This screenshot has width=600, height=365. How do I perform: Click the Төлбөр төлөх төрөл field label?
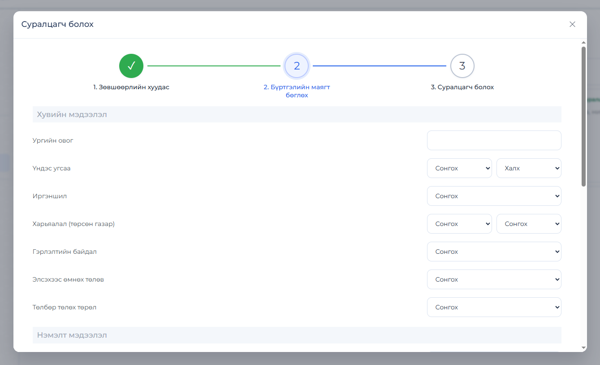[65, 307]
